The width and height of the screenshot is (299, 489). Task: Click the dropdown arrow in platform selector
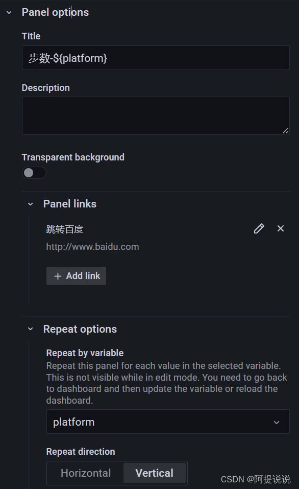point(276,422)
